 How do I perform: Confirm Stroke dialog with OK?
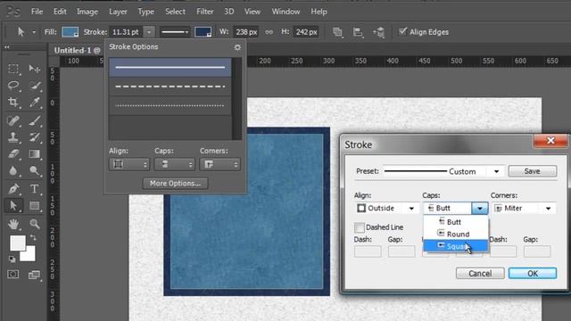click(533, 274)
